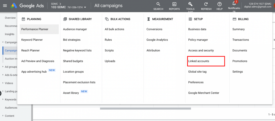Open Shared budgets

pyautogui.click(x=73, y=61)
